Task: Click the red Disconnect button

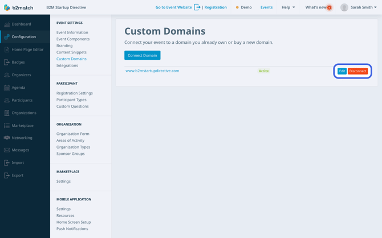Action: [x=357, y=71]
